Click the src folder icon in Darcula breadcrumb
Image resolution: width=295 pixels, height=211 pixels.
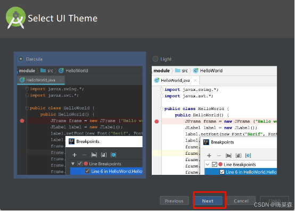point(43,70)
